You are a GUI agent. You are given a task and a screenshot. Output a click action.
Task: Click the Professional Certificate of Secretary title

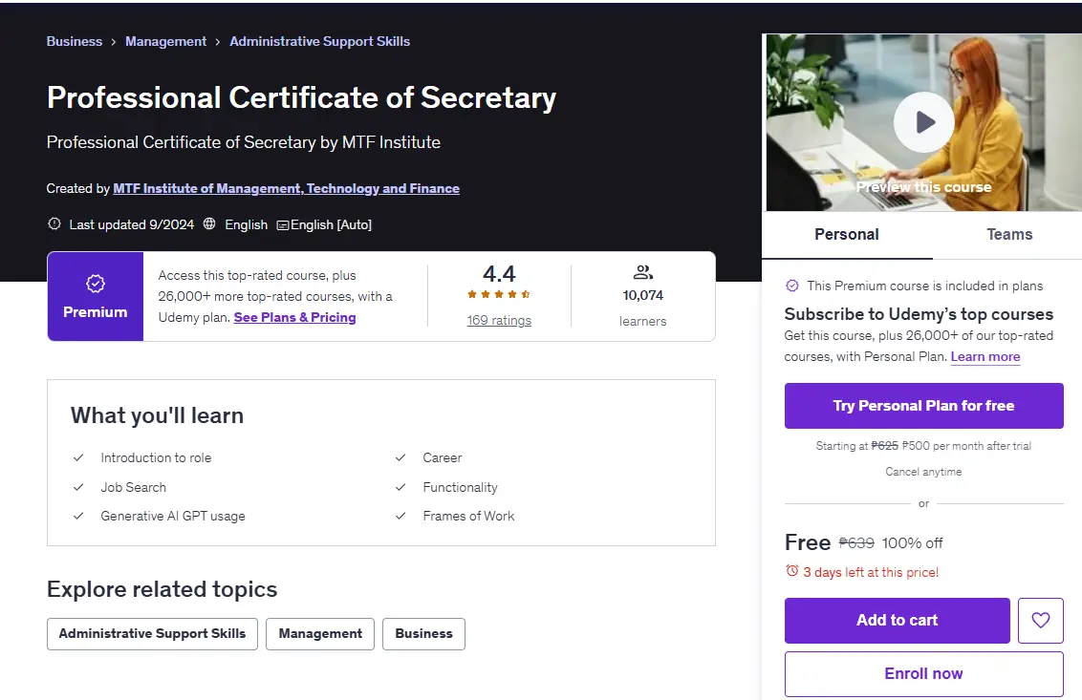click(x=301, y=97)
